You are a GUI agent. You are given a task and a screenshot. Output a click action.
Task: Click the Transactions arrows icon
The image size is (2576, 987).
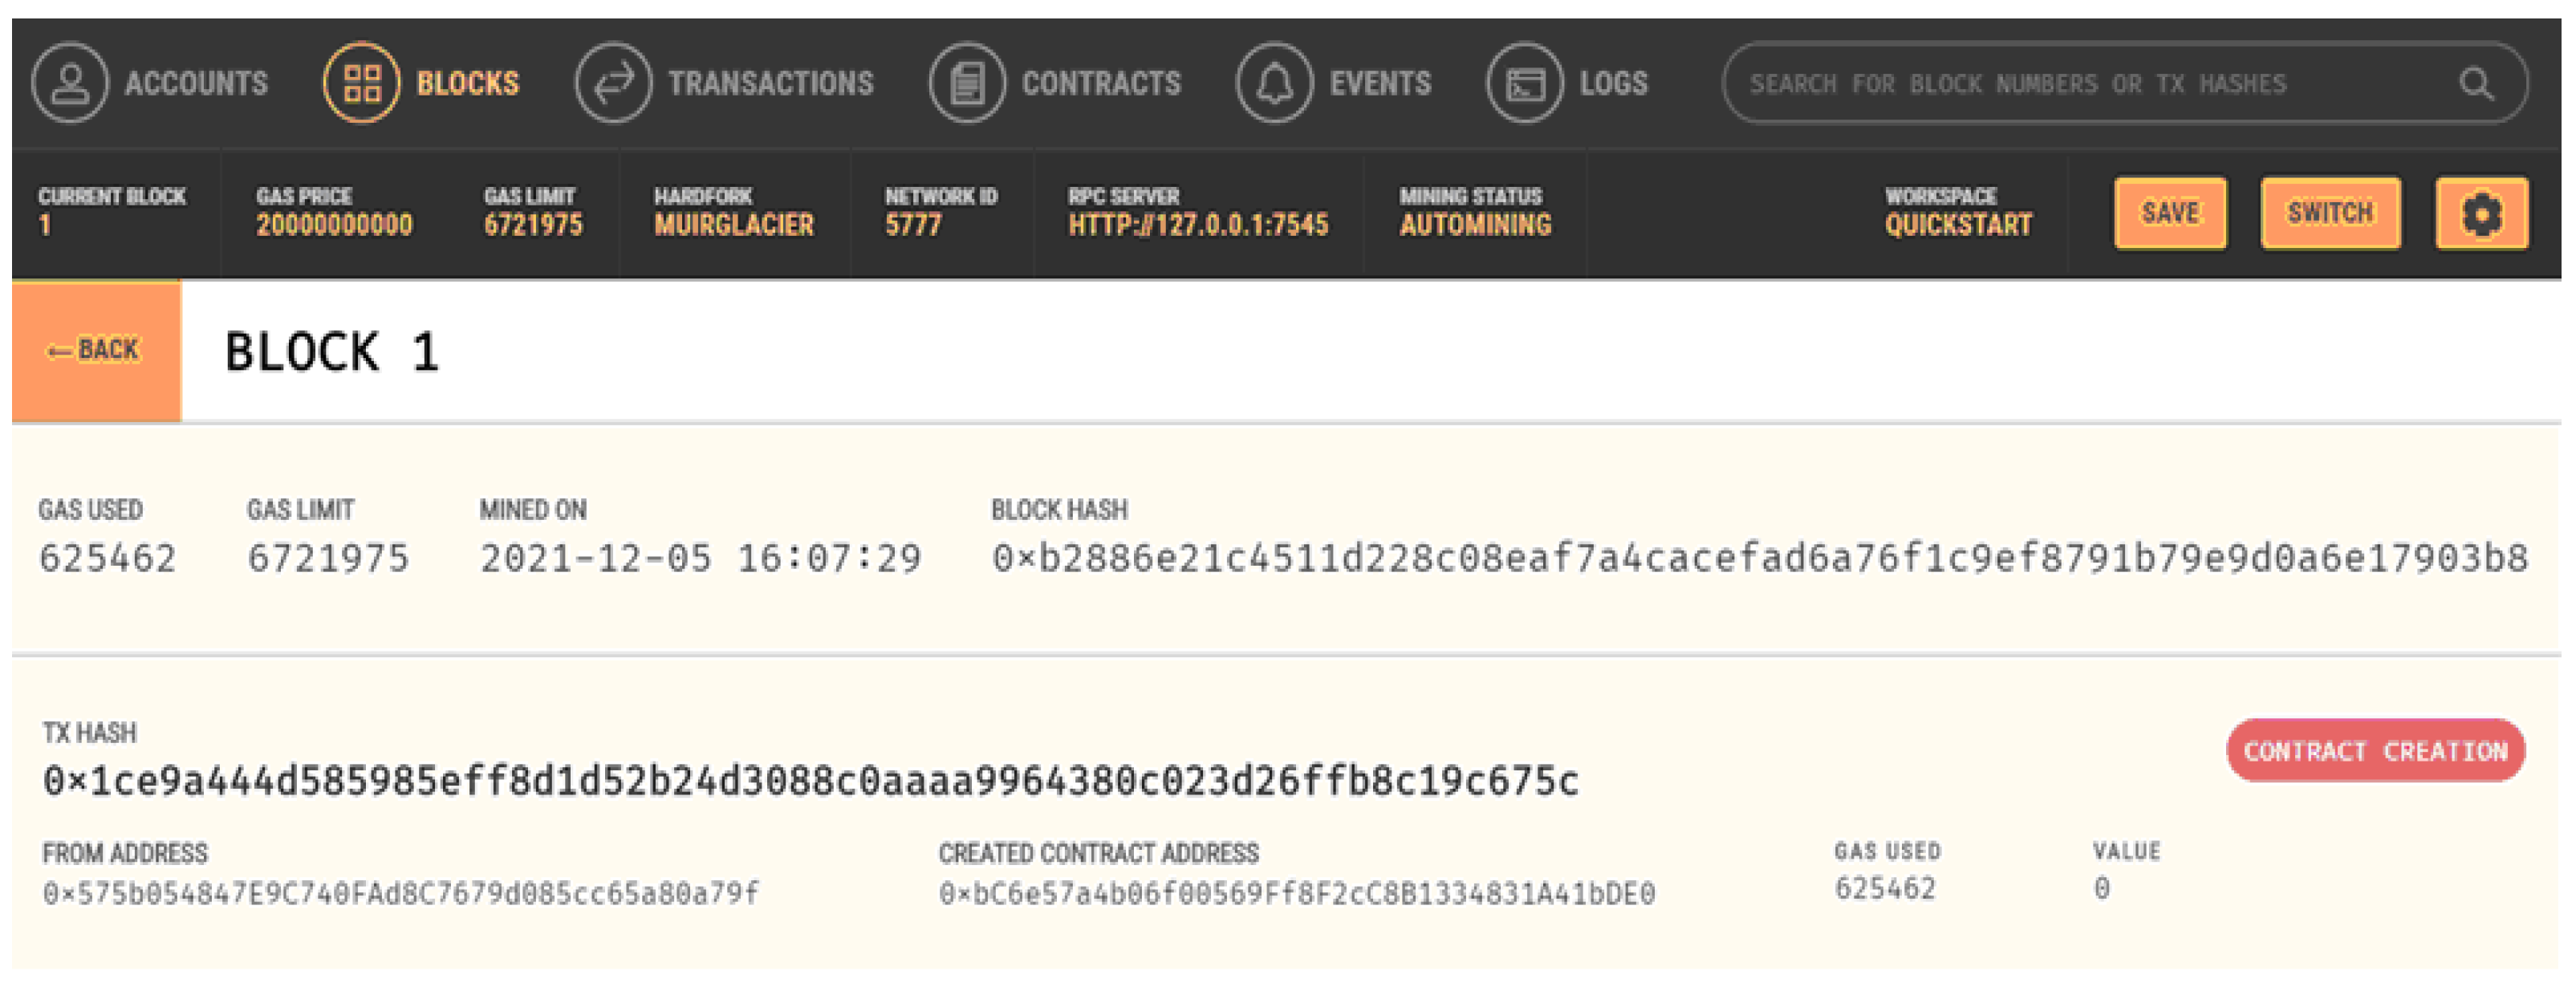click(x=613, y=83)
